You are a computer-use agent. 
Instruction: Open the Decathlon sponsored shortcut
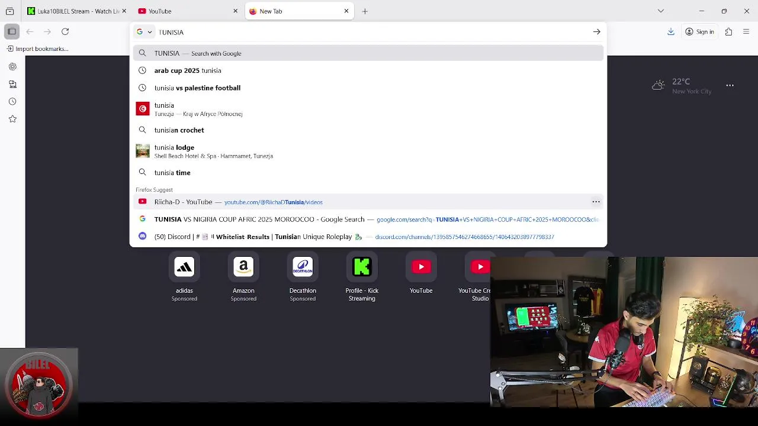[x=303, y=277]
